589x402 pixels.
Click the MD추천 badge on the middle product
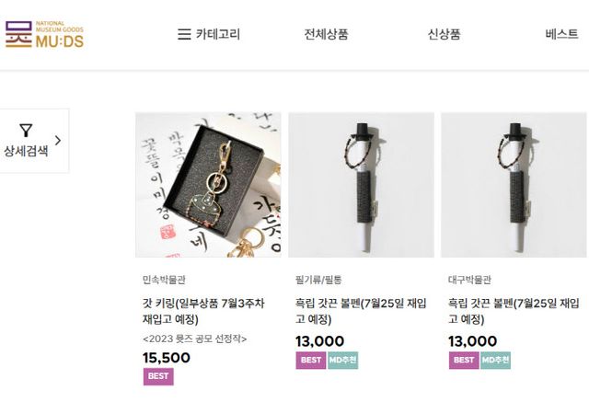pyautogui.click(x=342, y=361)
